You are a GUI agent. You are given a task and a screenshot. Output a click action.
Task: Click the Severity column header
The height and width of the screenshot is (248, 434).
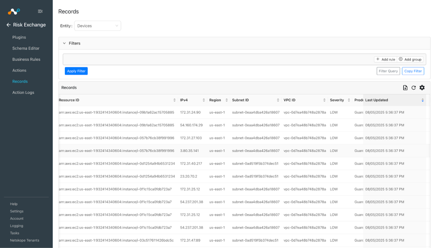[337, 100]
